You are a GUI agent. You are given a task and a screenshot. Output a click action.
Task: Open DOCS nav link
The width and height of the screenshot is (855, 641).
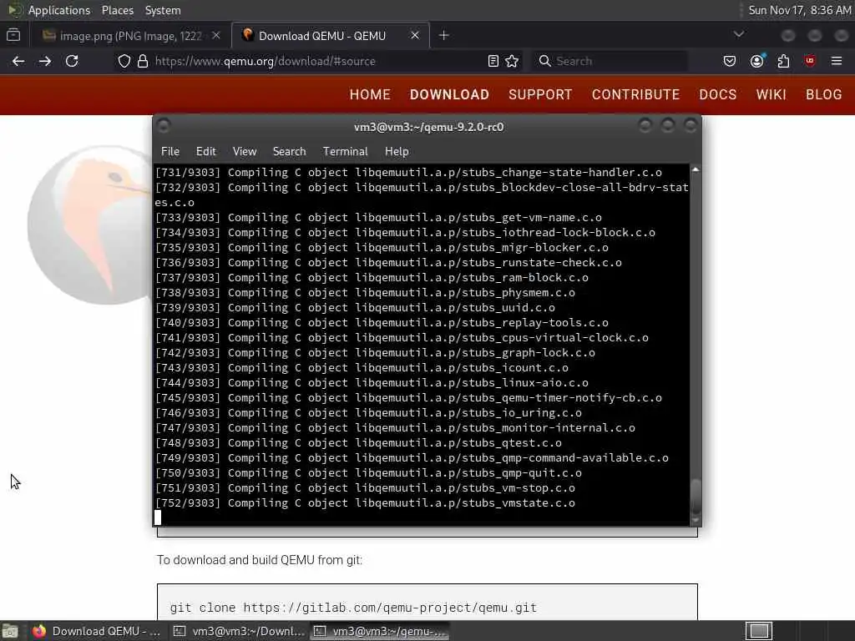click(x=717, y=95)
